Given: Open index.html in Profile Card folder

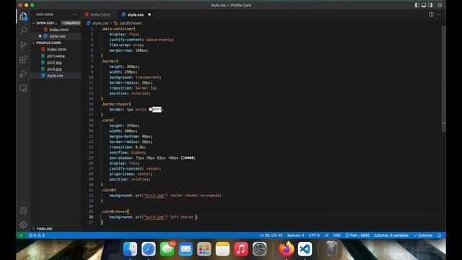Looking at the screenshot, I should point(56,49).
